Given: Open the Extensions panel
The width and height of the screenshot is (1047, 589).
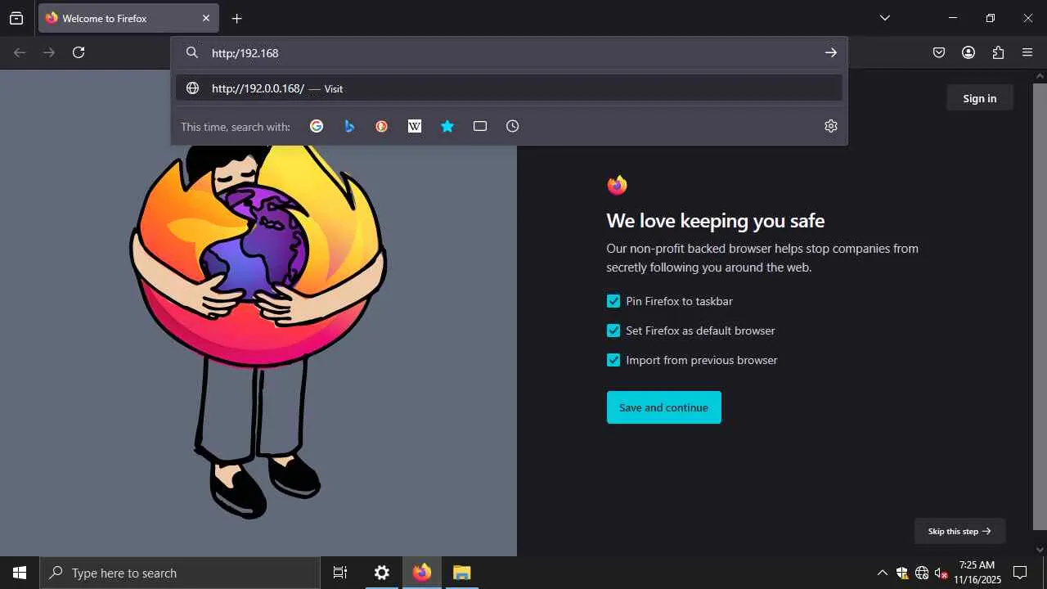Looking at the screenshot, I should pyautogui.click(x=998, y=52).
